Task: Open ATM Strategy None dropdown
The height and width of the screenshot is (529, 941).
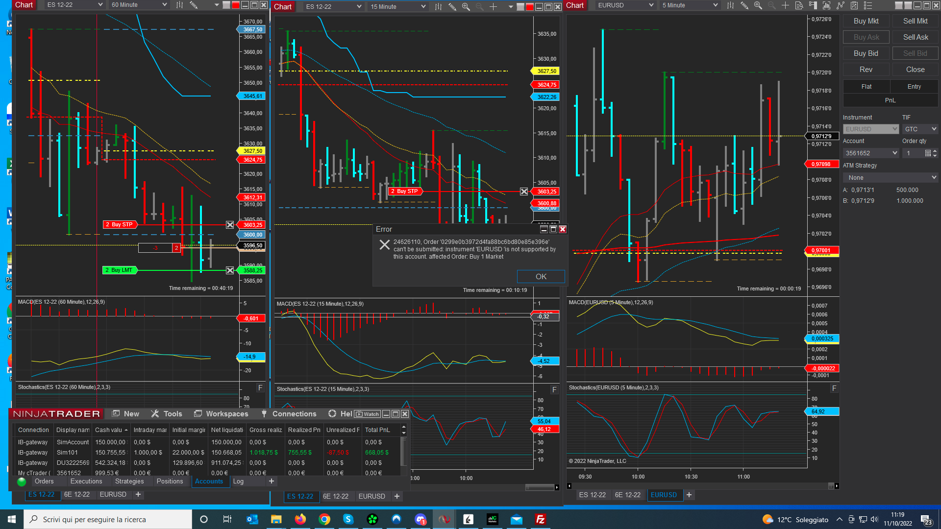Action: click(891, 178)
